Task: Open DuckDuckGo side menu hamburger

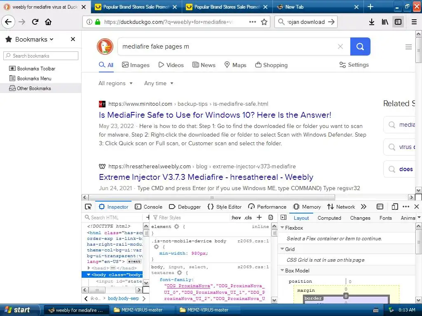Action: [x=408, y=47]
